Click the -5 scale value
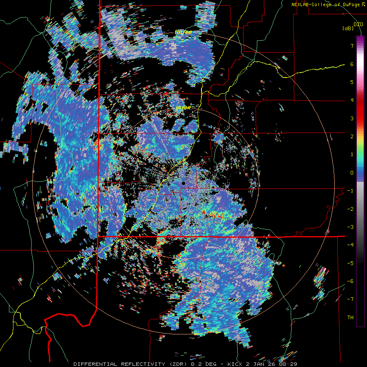This screenshot has height=367, width=367. click(x=350, y=263)
